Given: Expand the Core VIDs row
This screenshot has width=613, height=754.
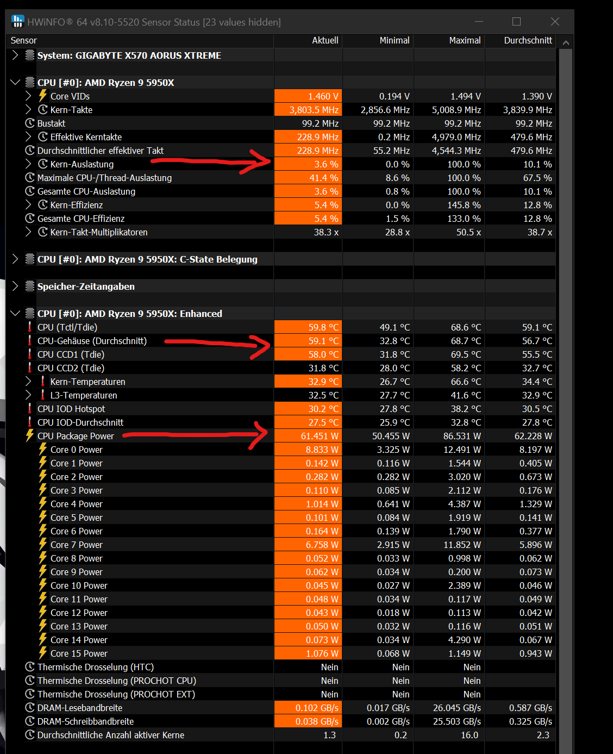Looking at the screenshot, I should coord(28,96).
